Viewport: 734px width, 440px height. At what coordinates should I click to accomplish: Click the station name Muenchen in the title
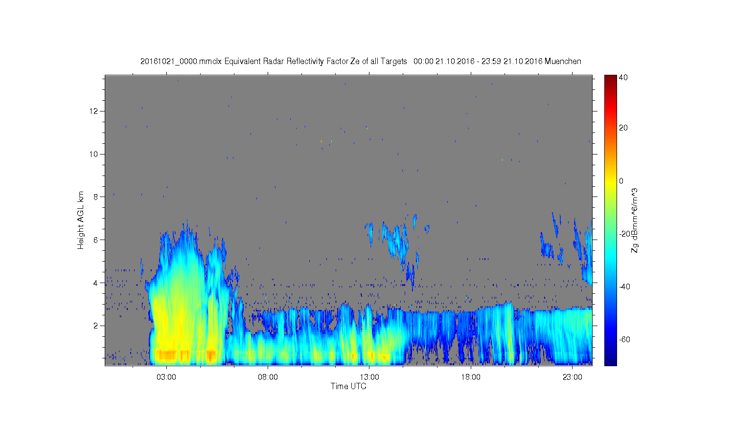pyautogui.click(x=563, y=62)
